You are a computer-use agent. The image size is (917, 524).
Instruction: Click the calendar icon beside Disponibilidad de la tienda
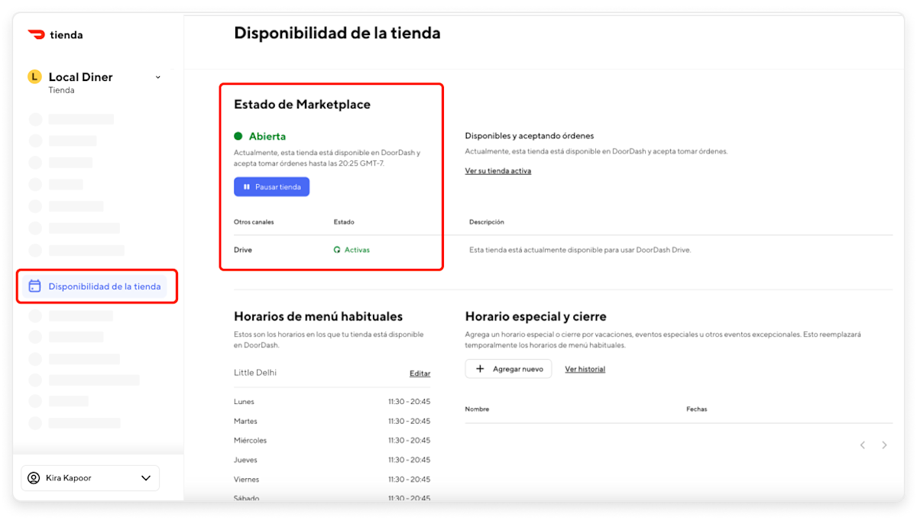click(34, 286)
